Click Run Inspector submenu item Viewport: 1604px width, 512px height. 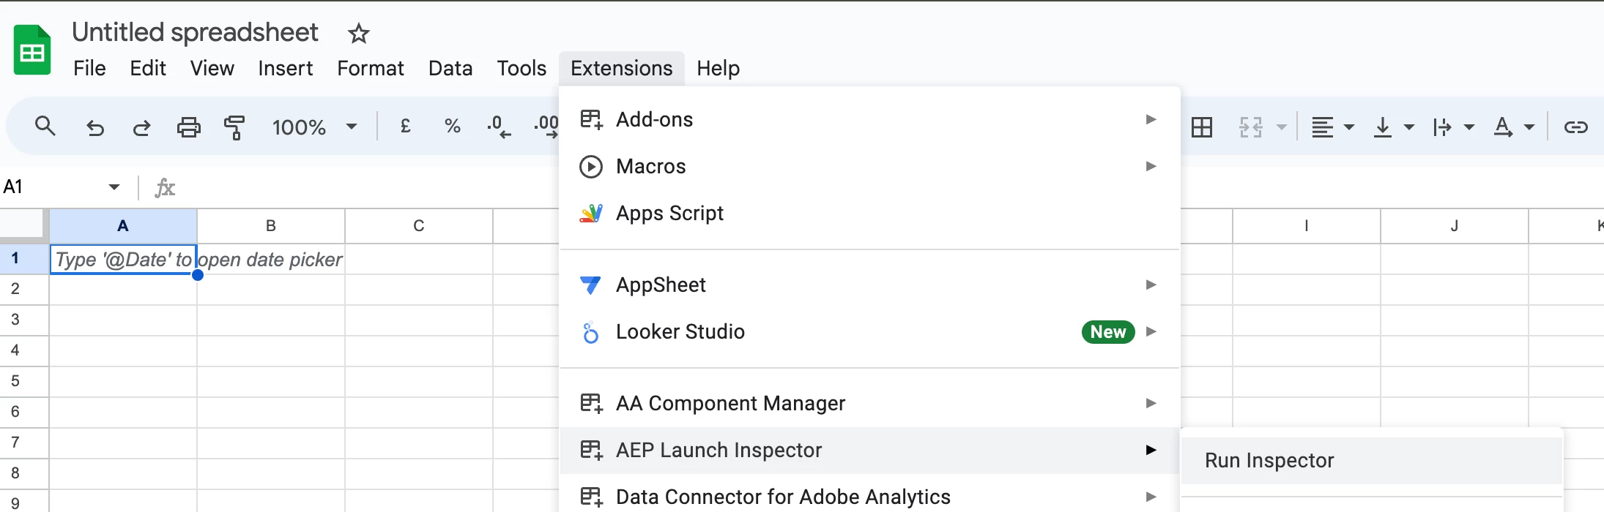point(1269,460)
